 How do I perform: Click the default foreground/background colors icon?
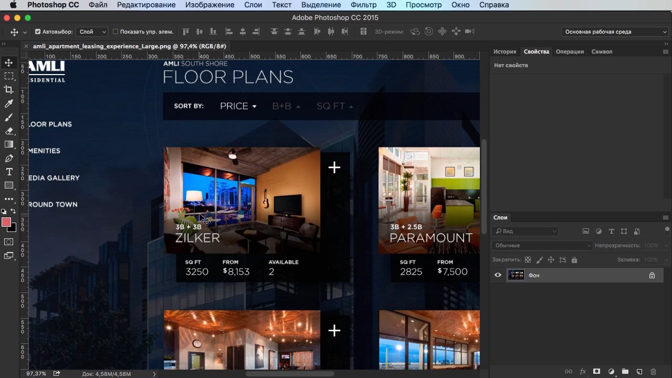[x=4, y=211]
